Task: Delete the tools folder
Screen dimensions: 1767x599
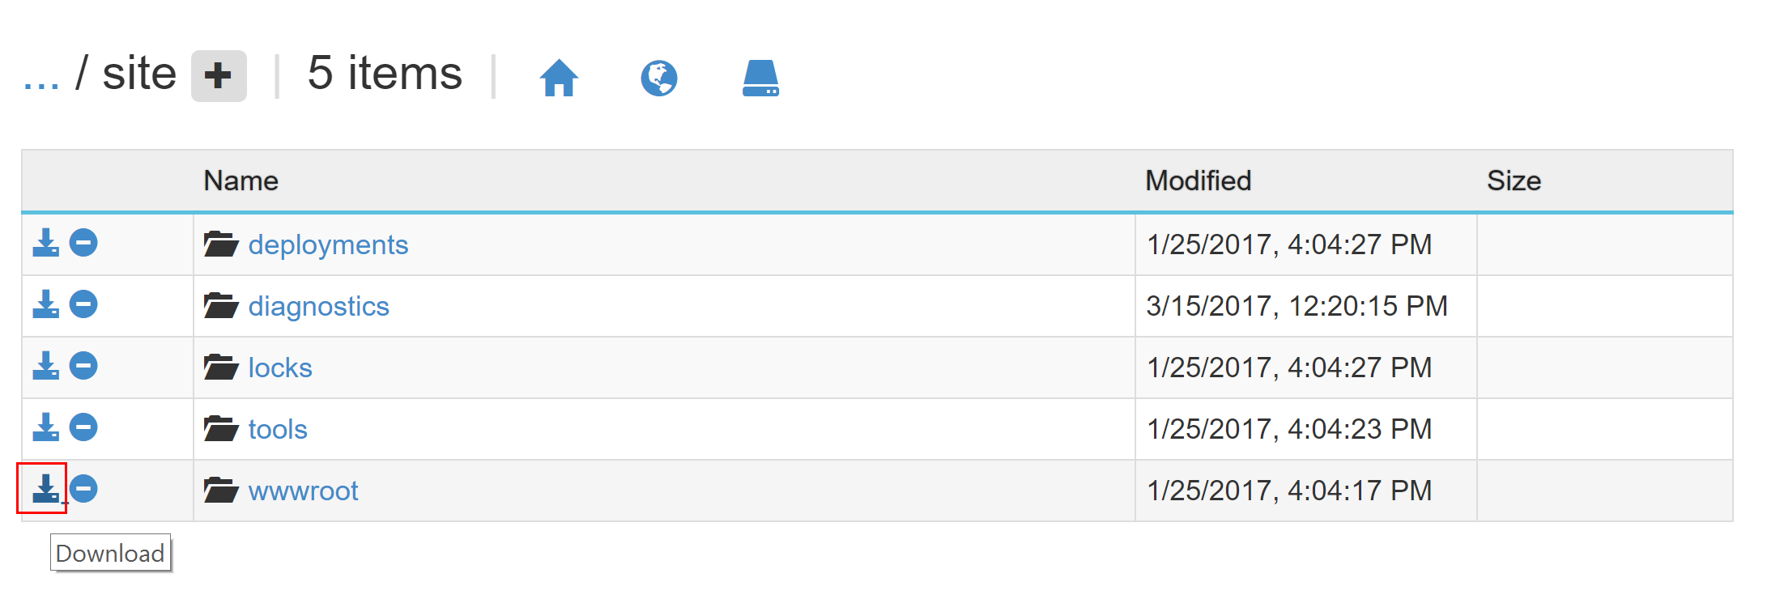Action: 83,427
